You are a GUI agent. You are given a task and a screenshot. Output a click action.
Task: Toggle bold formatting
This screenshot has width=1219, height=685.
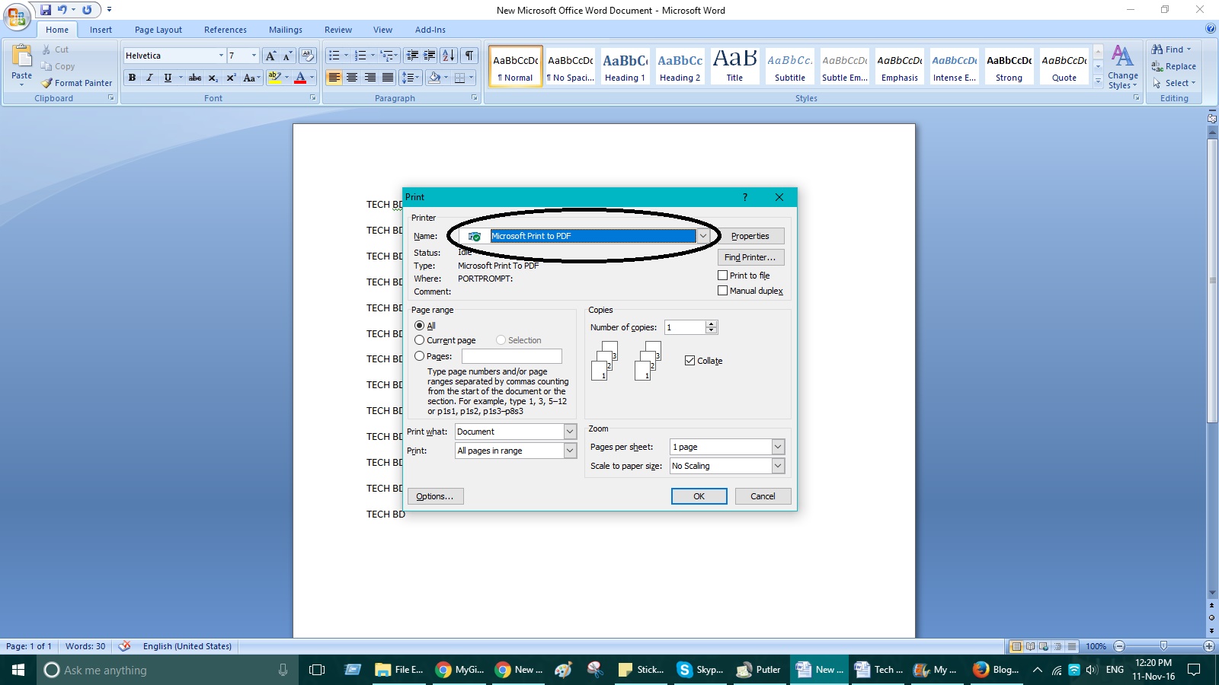tap(132, 78)
